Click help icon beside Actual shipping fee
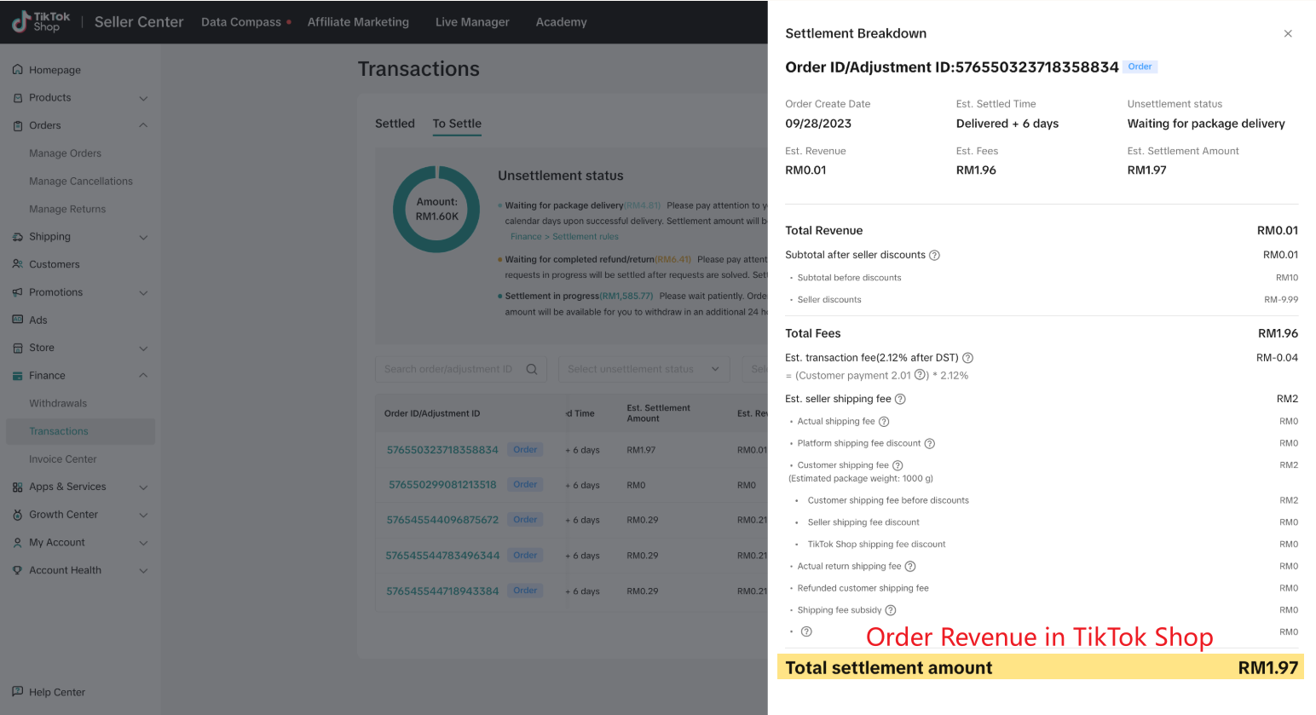The height and width of the screenshot is (715, 1316). [x=884, y=422]
